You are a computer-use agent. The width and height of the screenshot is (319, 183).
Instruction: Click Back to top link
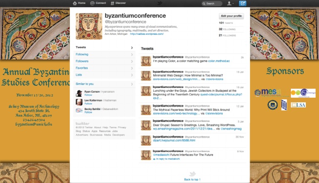(x=192, y=180)
